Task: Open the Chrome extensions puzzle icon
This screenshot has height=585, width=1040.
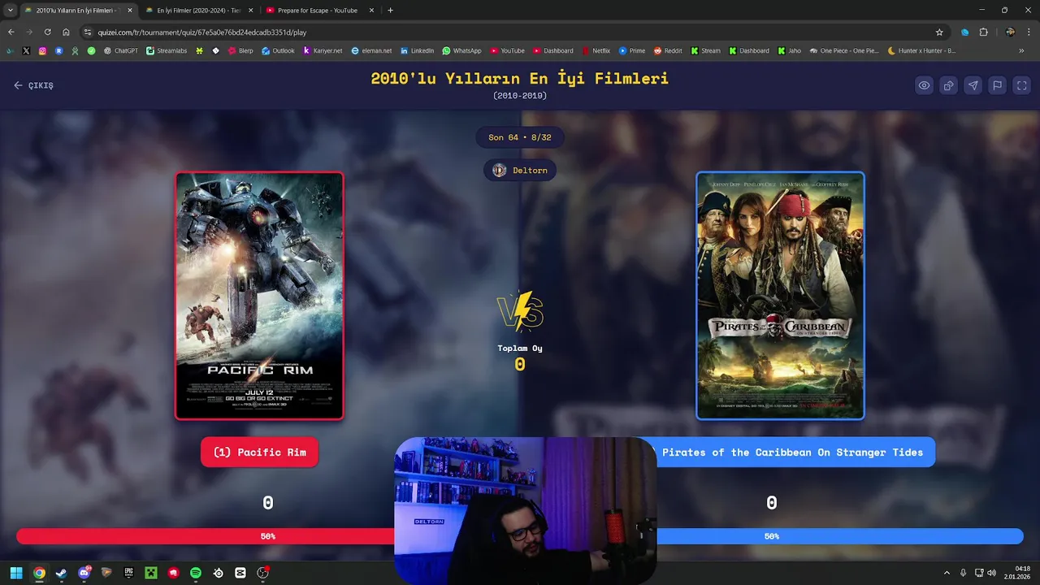Action: [983, 32]
